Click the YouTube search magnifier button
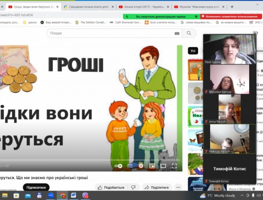Viewport: 263px width, 200px height. coord(189,33)
